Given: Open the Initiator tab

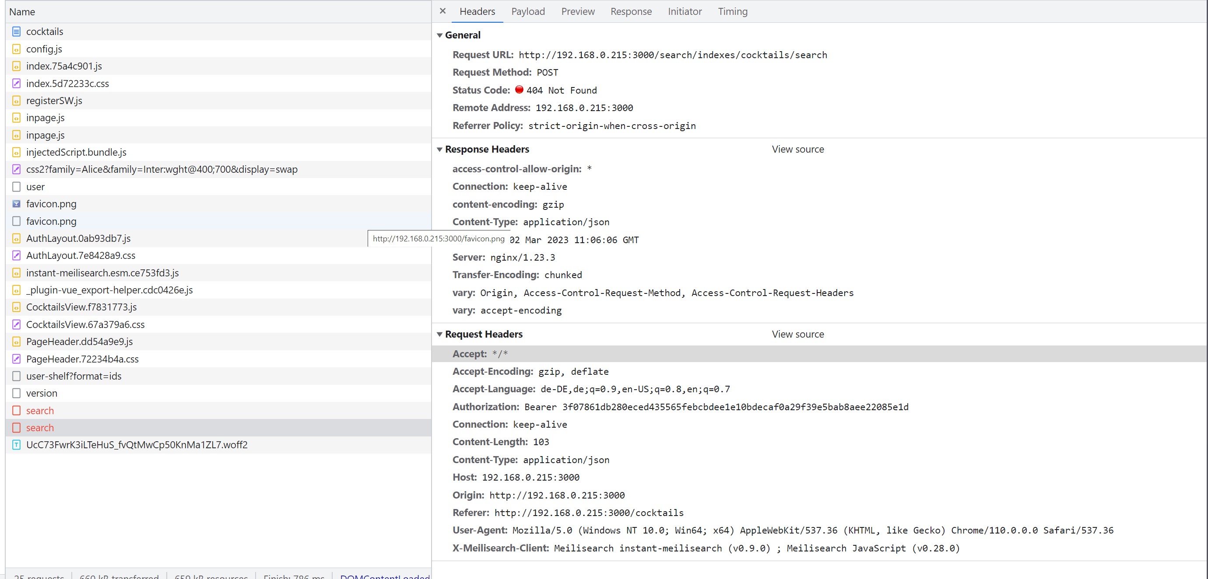Looking at the screenshot, I should (685, 11).
